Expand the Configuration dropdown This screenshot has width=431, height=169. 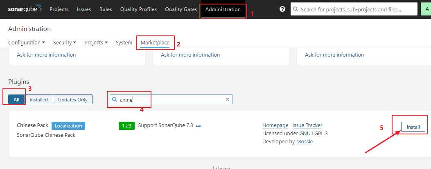(27, 43)
